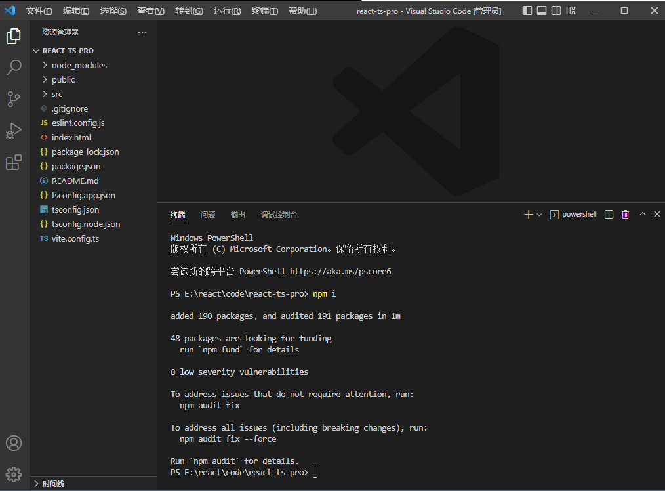Toggle primary sidebar visibility
The width and height of the screenshot is (665, 491).
click(527, 11)
